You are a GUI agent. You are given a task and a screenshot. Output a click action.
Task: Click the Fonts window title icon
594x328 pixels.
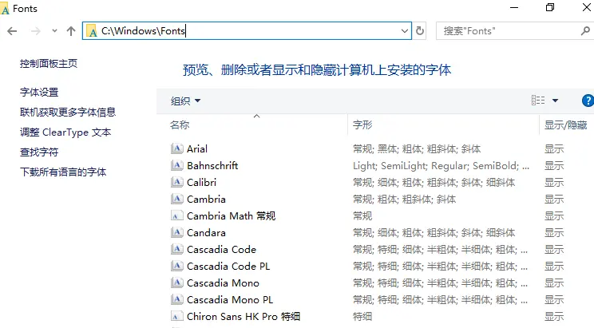point(6,9)
